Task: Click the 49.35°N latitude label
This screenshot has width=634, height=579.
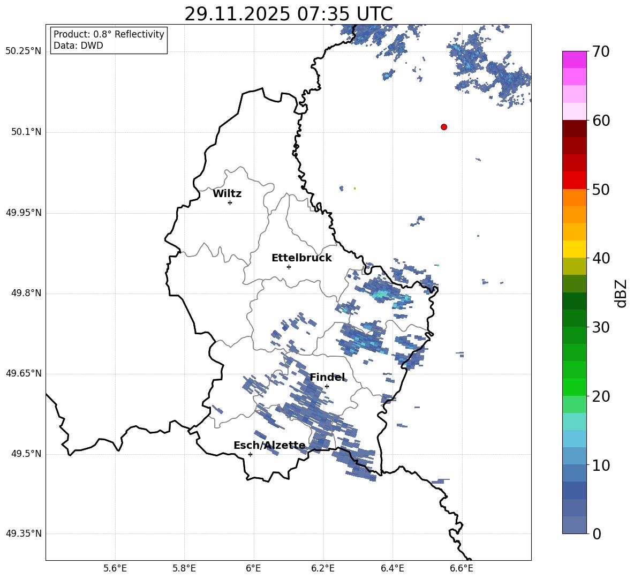Action: (x=24, y=533)
